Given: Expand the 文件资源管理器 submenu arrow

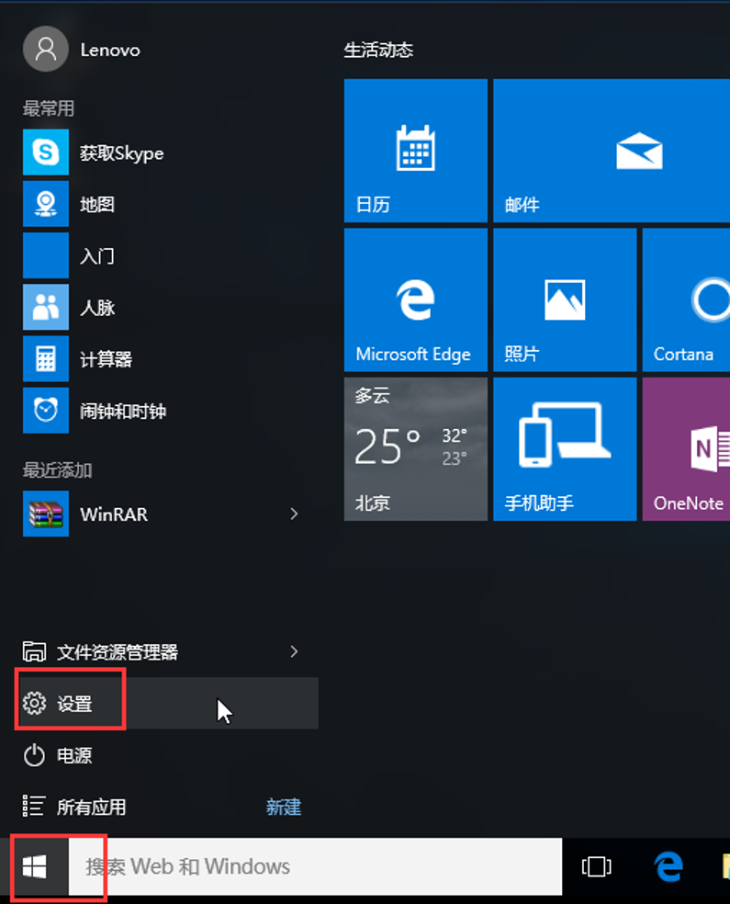Looking at the screenshot, I should click(x=294, y=651).
